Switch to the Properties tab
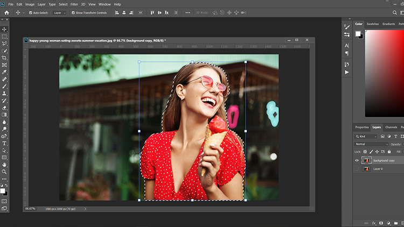 pyautogui.click(x=362, y=127)
